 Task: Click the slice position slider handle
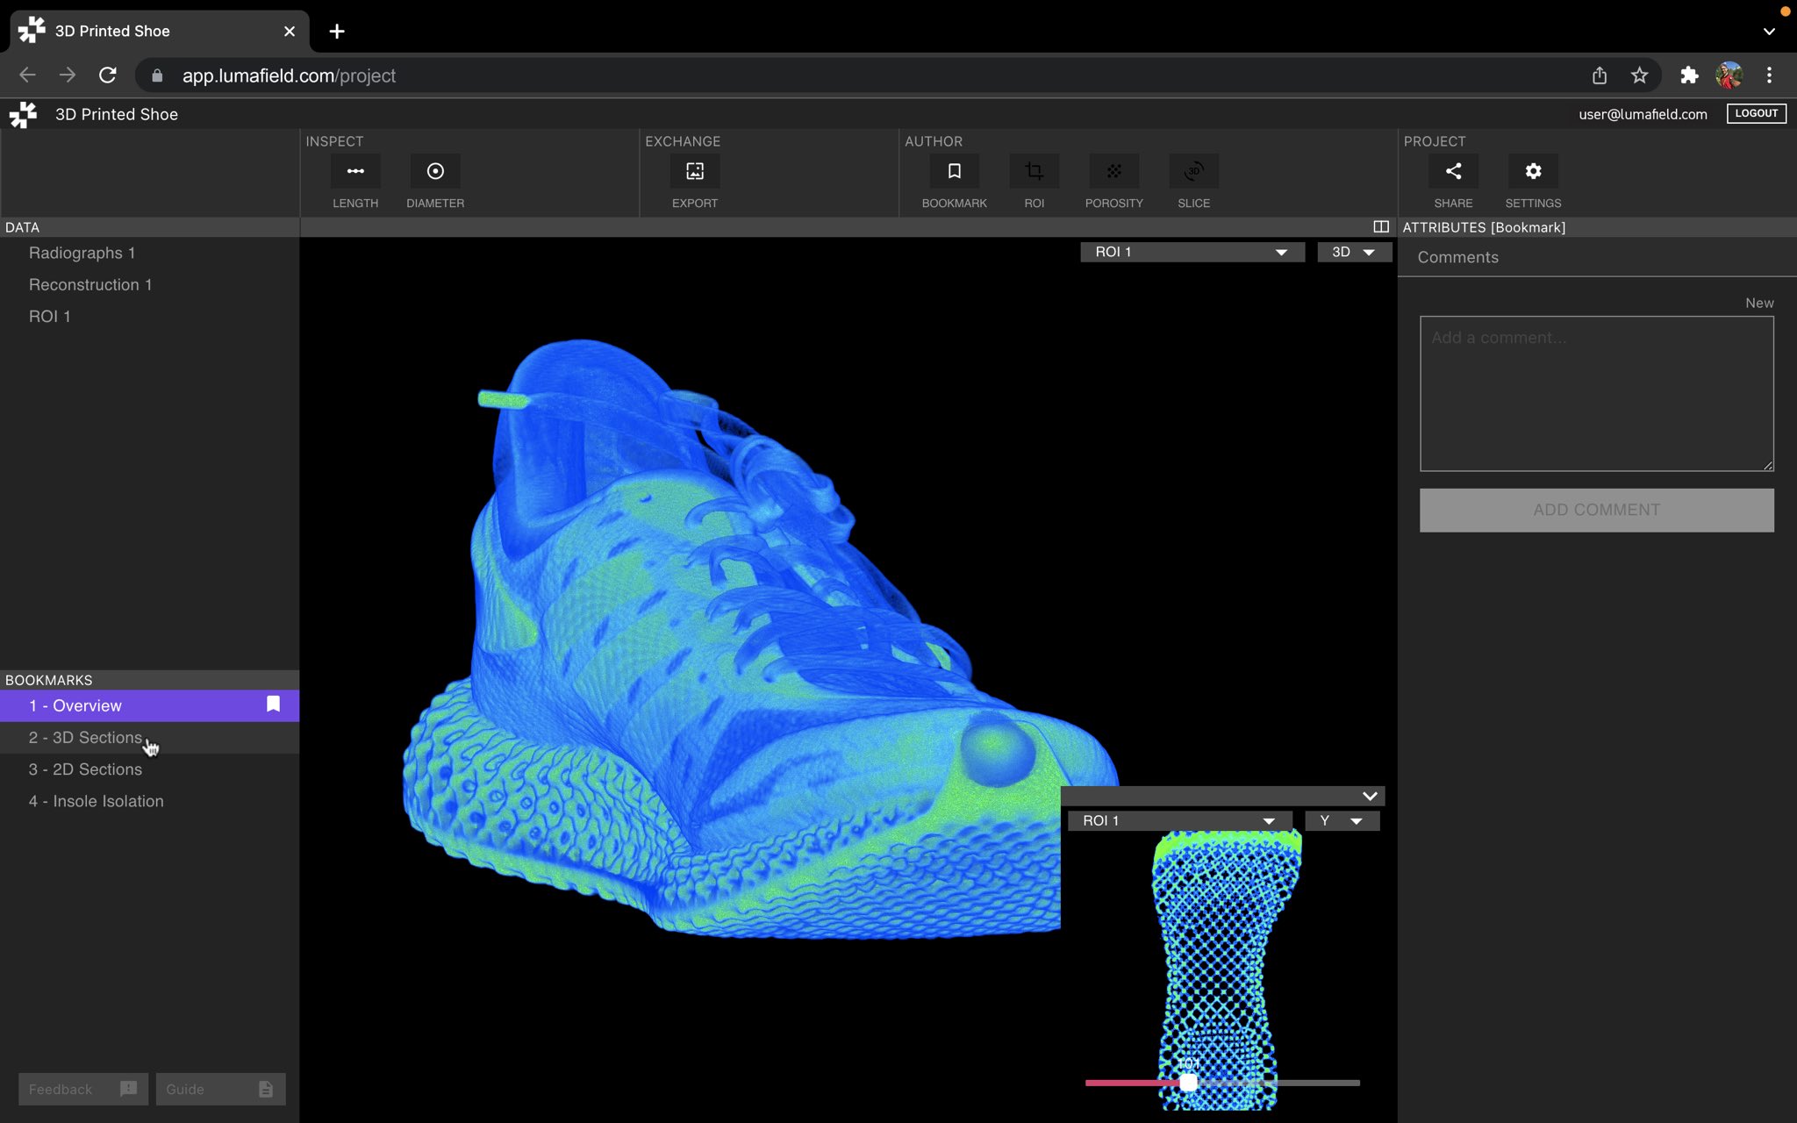[x=1188, y=1083]
